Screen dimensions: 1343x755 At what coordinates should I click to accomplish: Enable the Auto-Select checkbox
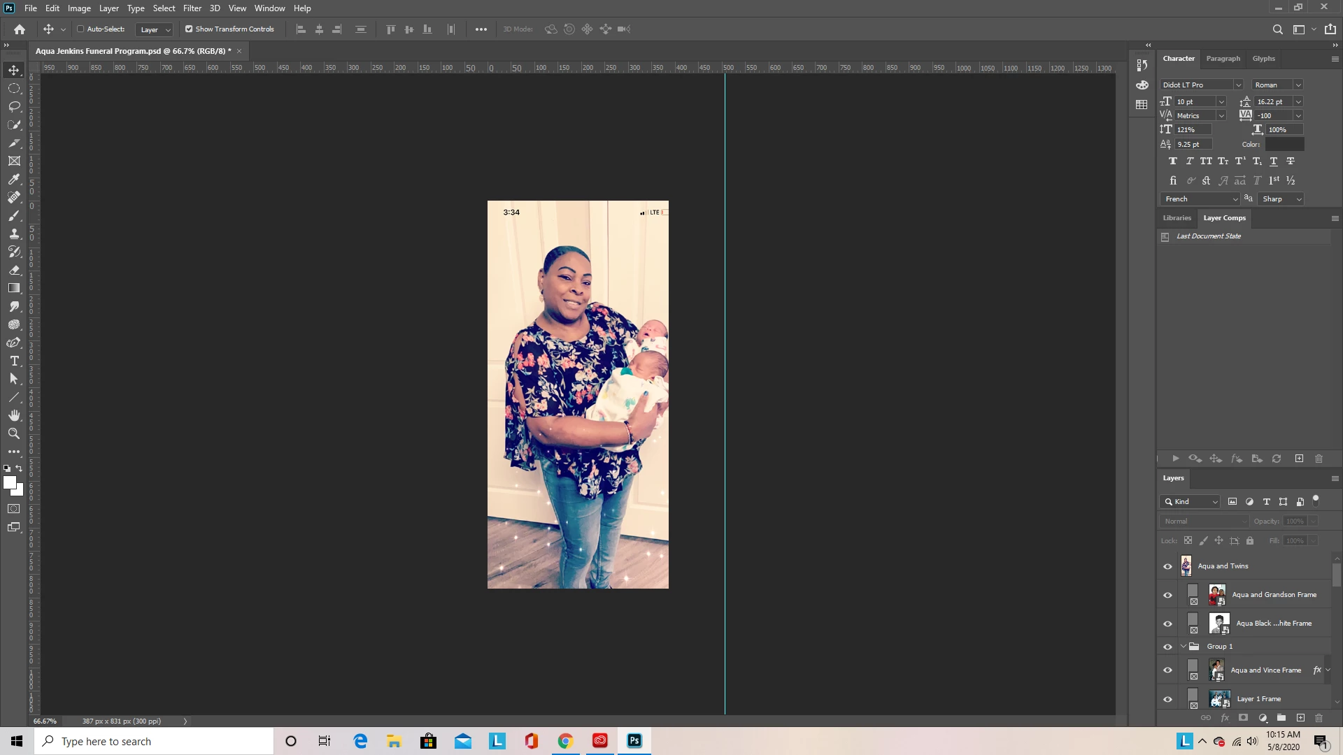point(80,29)
